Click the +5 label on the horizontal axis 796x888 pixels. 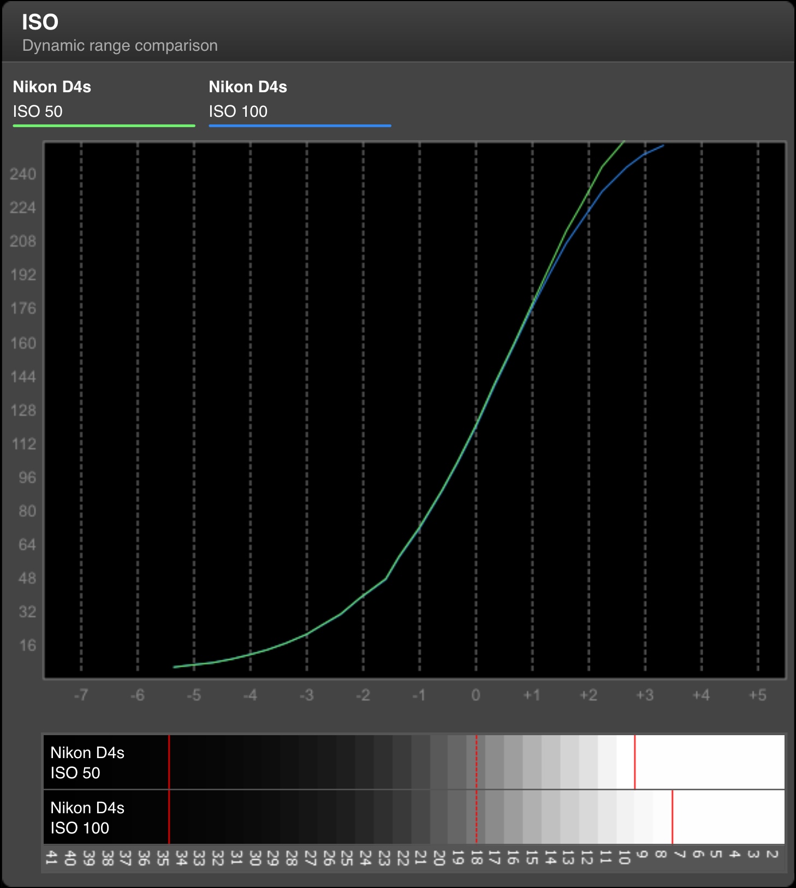tap(757, 695)
